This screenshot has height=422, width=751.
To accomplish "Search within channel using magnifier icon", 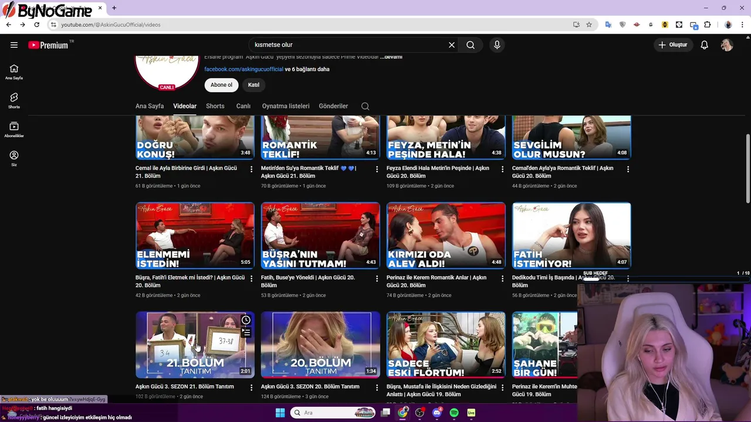I will [365, 106].
